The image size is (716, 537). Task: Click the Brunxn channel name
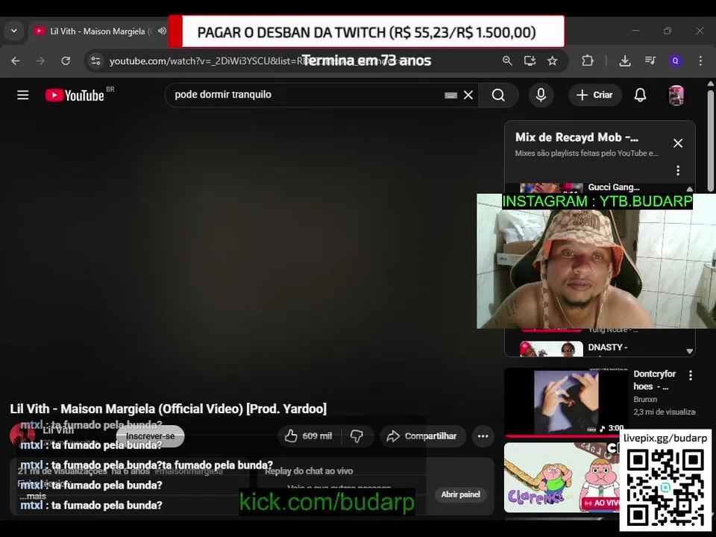click(x=645, y=399)
